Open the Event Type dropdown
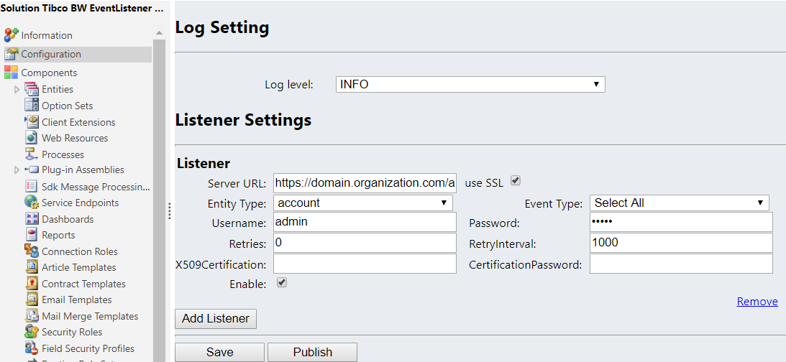786x362 pixels. click(680, 203)
